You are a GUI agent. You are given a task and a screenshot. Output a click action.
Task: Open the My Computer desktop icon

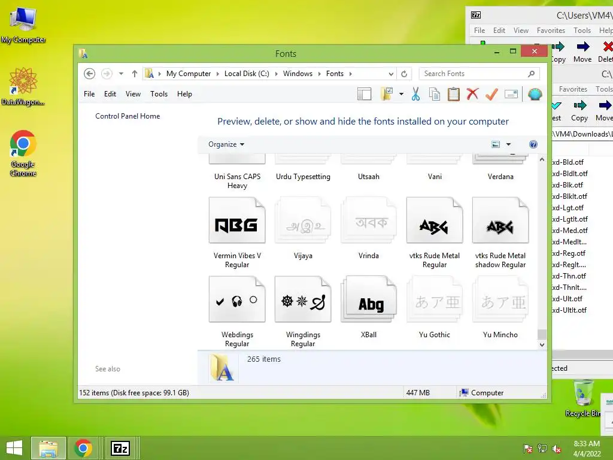(x=23, y=25)
